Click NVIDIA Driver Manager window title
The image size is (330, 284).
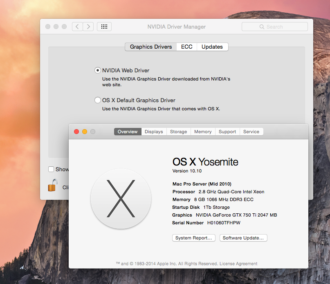(176, 27)
